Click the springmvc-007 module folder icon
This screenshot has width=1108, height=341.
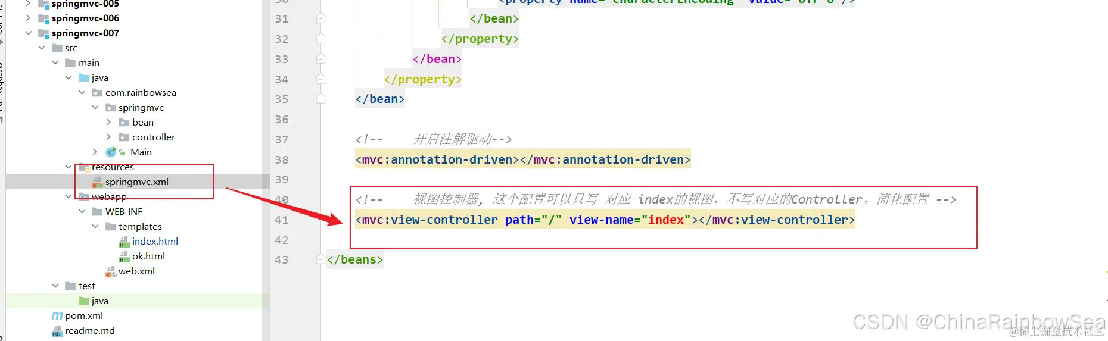coord(43,33)
